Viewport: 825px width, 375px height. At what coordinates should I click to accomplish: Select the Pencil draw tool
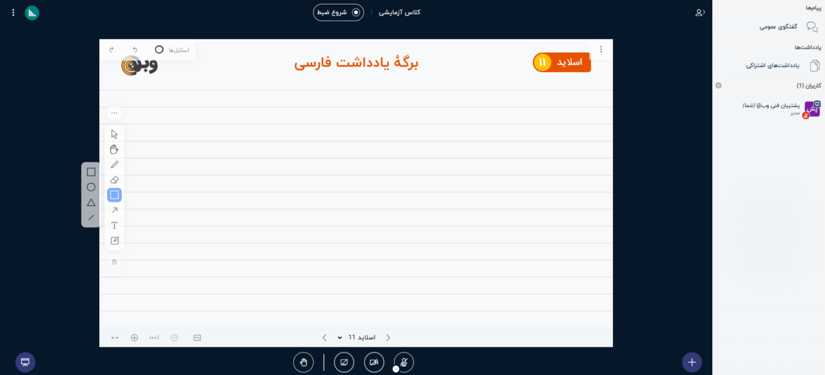pos(115,165)
